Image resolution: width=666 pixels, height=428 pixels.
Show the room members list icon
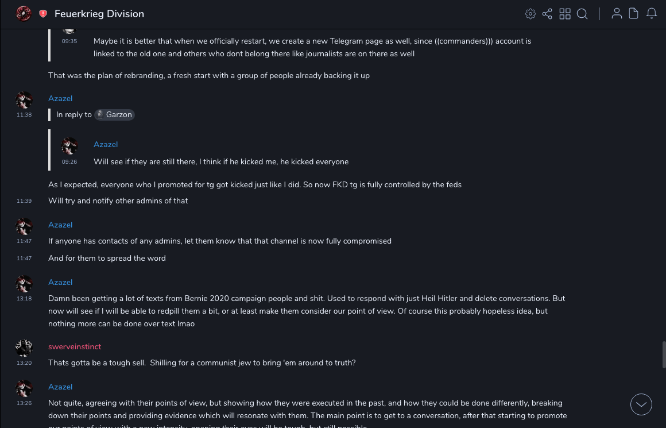[617, 14]
